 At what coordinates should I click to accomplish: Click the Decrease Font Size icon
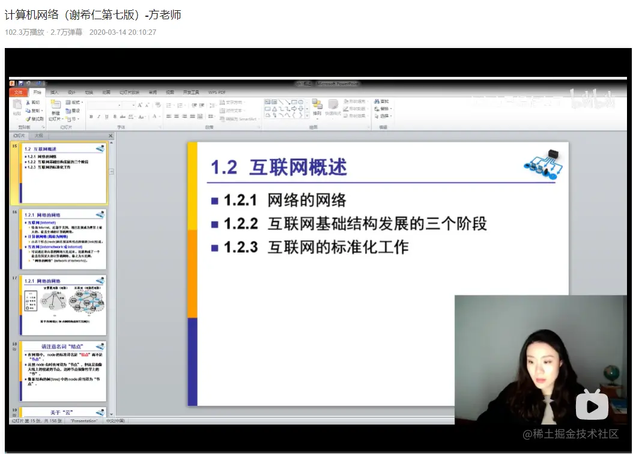pos(147,105)
